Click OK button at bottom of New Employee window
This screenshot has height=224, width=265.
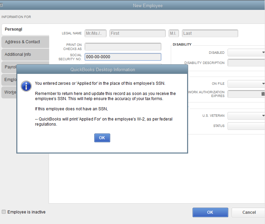(210, 212)
